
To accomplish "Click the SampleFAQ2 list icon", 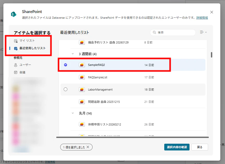I will 82,65.
